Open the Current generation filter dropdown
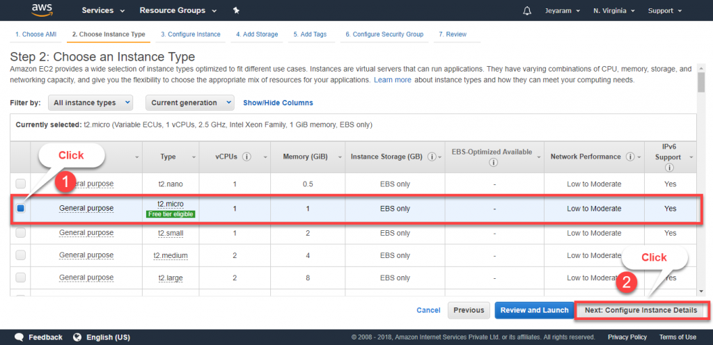 [190, 102]
